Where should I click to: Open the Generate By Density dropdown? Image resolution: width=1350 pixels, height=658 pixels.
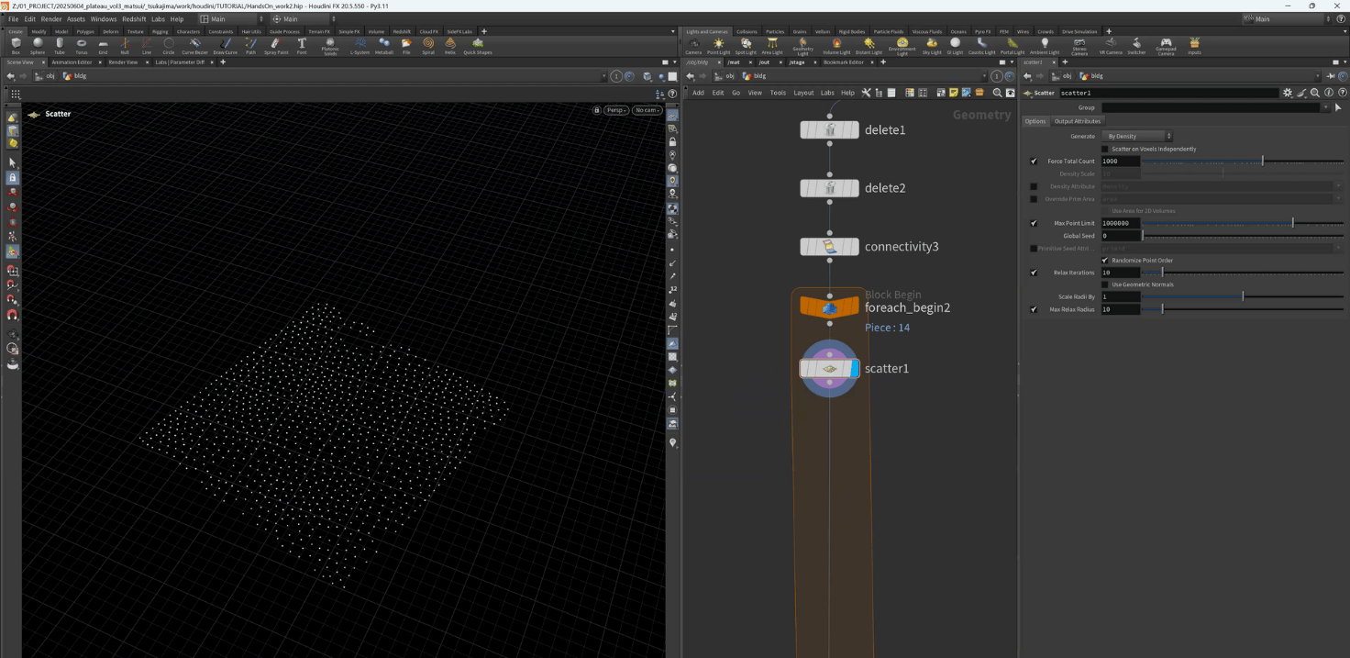1137,136
